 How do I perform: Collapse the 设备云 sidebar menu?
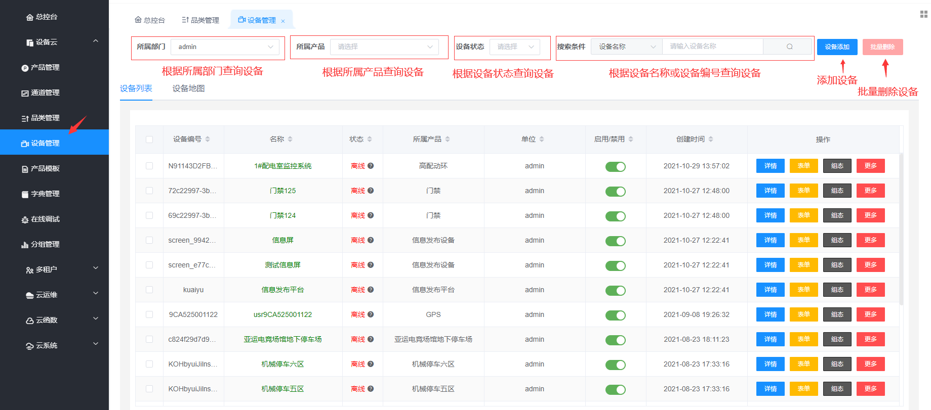tap(96, 41)
